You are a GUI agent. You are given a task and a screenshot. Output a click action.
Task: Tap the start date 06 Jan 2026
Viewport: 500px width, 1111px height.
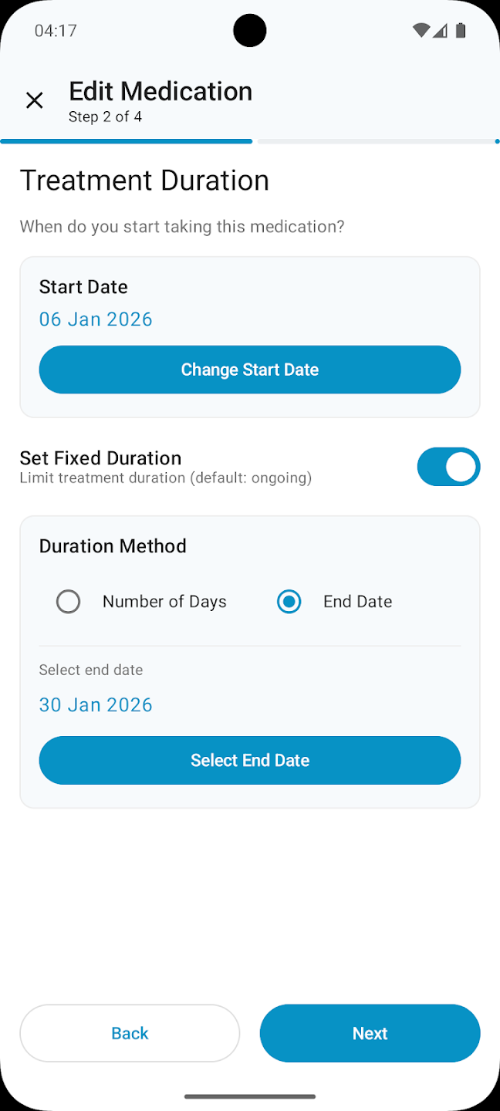coord(96,319)
